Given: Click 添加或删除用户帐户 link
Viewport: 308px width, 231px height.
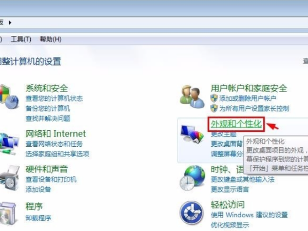Looking at the screenshot, I should click(x=248, y=98).
